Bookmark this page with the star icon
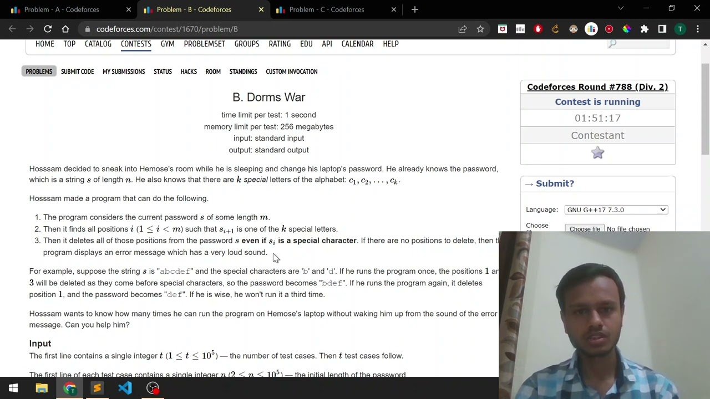 pos(480,29)
